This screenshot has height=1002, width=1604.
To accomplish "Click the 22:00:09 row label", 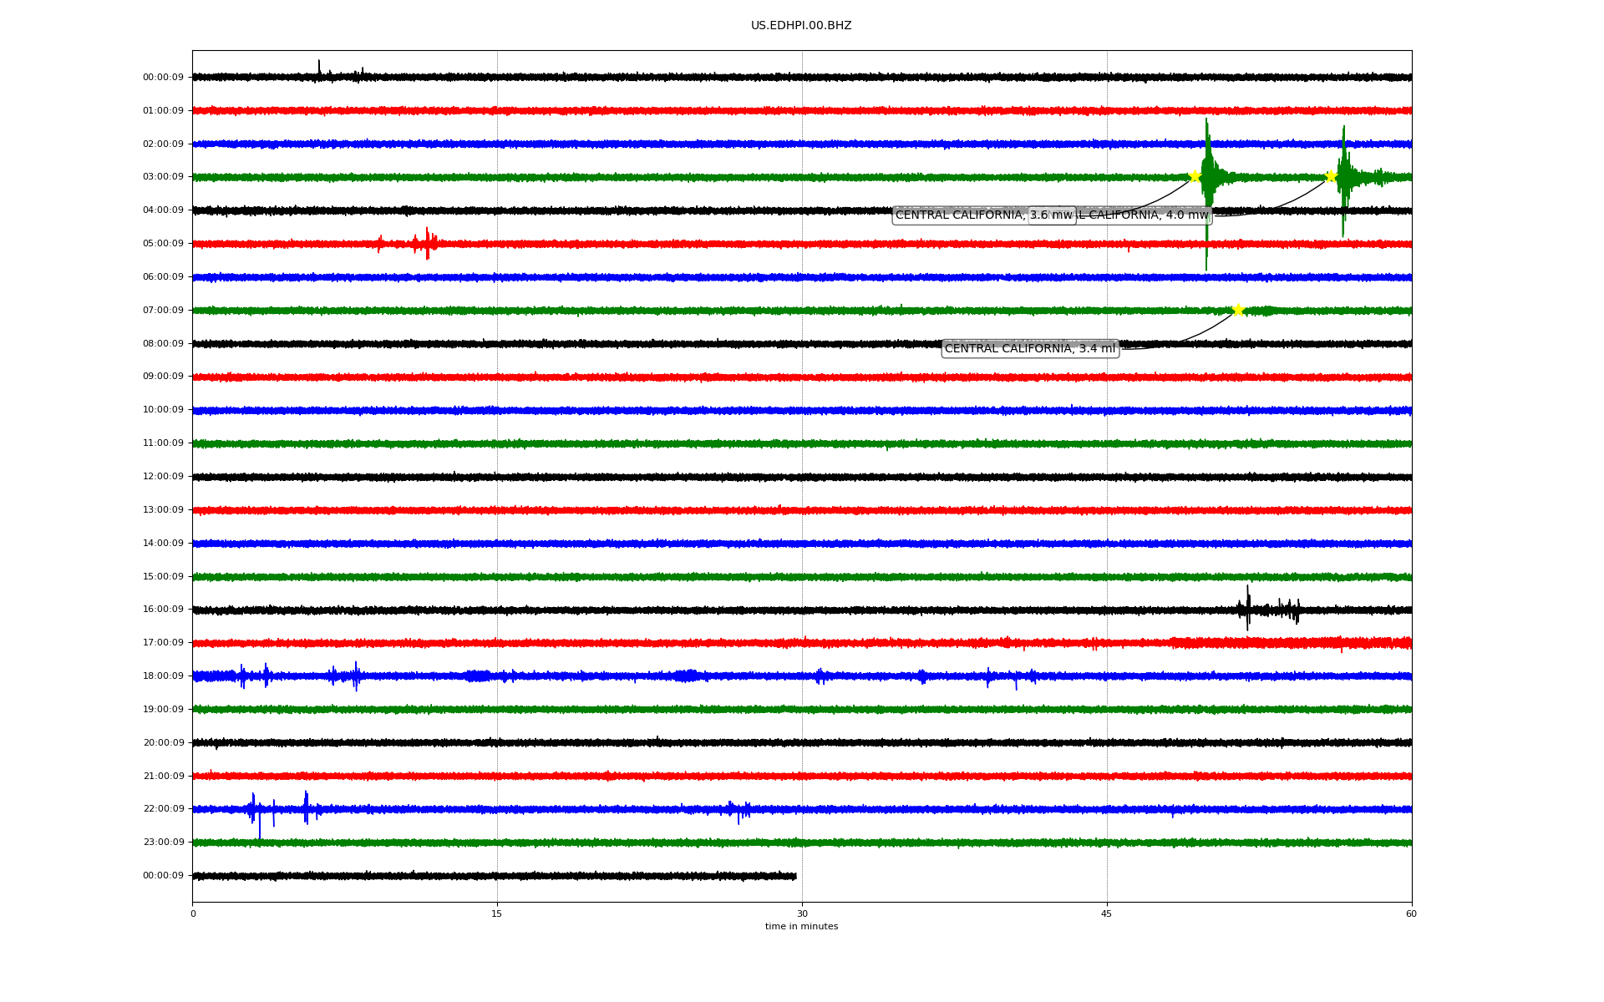I will 163,809.
